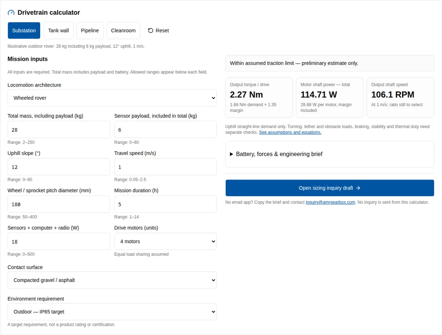The height and width of the screenshot is (335, 442).
Task: Click the Sensors + computer + radio field
Action: click(59, 241)
